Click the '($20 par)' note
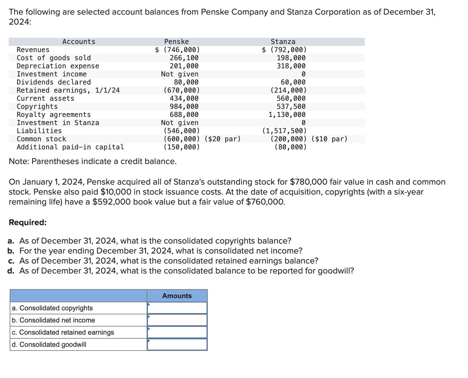The image size is (468, 378). 223,139
